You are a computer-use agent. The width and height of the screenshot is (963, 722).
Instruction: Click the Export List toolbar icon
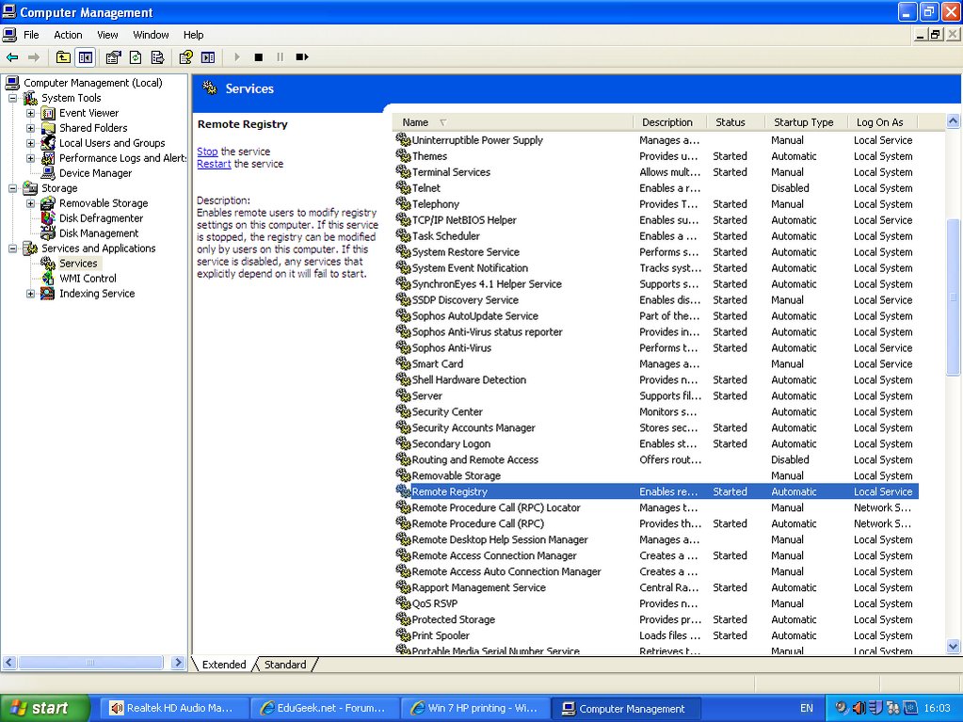(x=157, y=57)
